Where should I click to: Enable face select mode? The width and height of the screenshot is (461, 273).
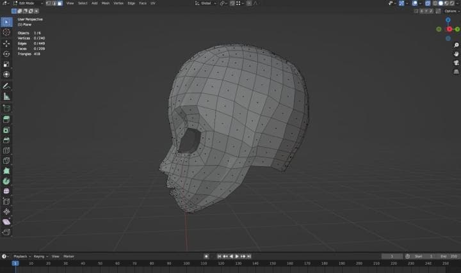click(60, 3)
